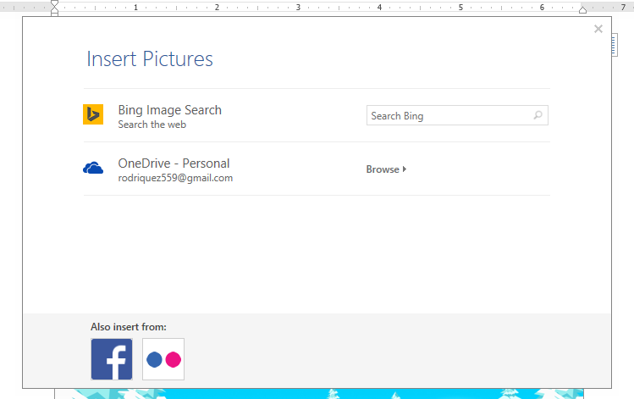Close the Insert Pictures dialog
634x399 pixels.
click(598, 29)
